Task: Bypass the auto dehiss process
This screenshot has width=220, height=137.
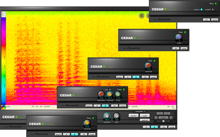Action: pyautogui.click(x=89, y=106)
